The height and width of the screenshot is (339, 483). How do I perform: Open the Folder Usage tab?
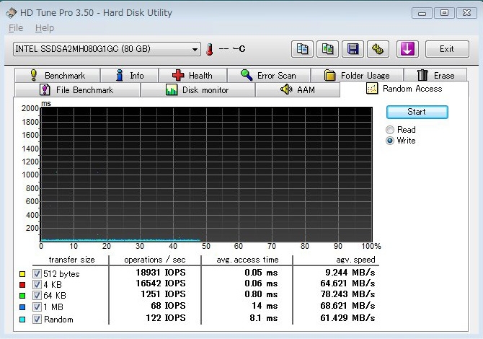357,75
